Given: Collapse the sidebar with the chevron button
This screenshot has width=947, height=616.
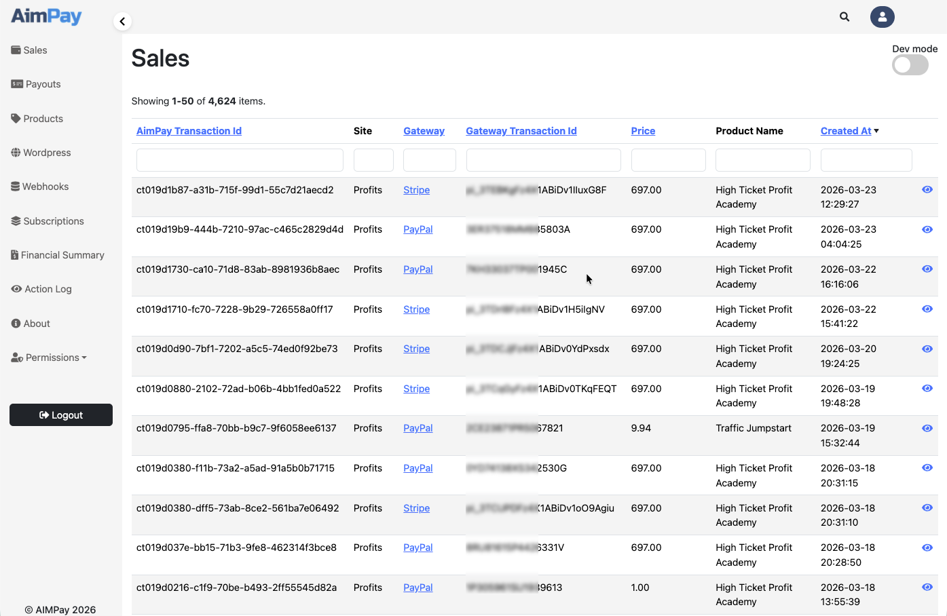Looking at the screenshot, I should [122, 22].
